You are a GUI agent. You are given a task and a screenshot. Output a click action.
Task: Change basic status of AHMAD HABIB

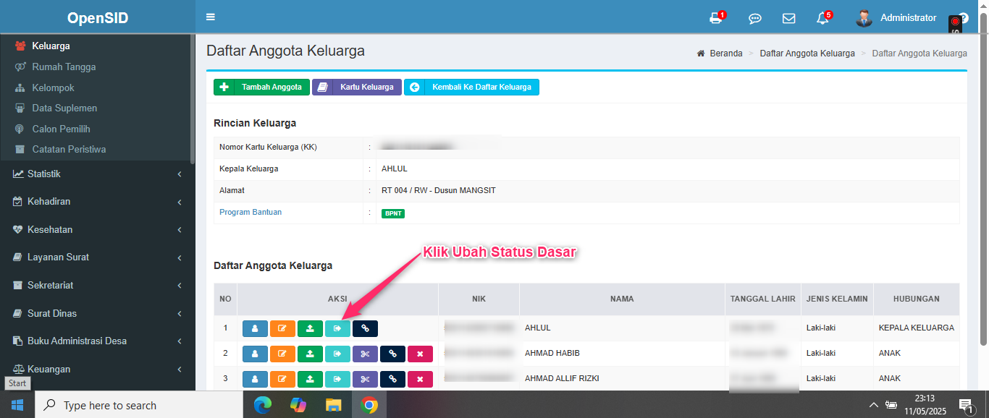pyautogui.click(x=337, y=354)
